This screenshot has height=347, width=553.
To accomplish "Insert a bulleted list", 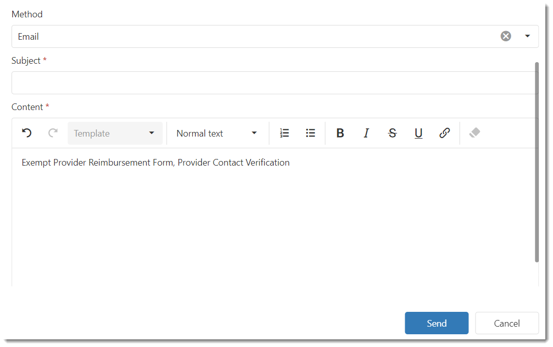I will tap(310, 133).
